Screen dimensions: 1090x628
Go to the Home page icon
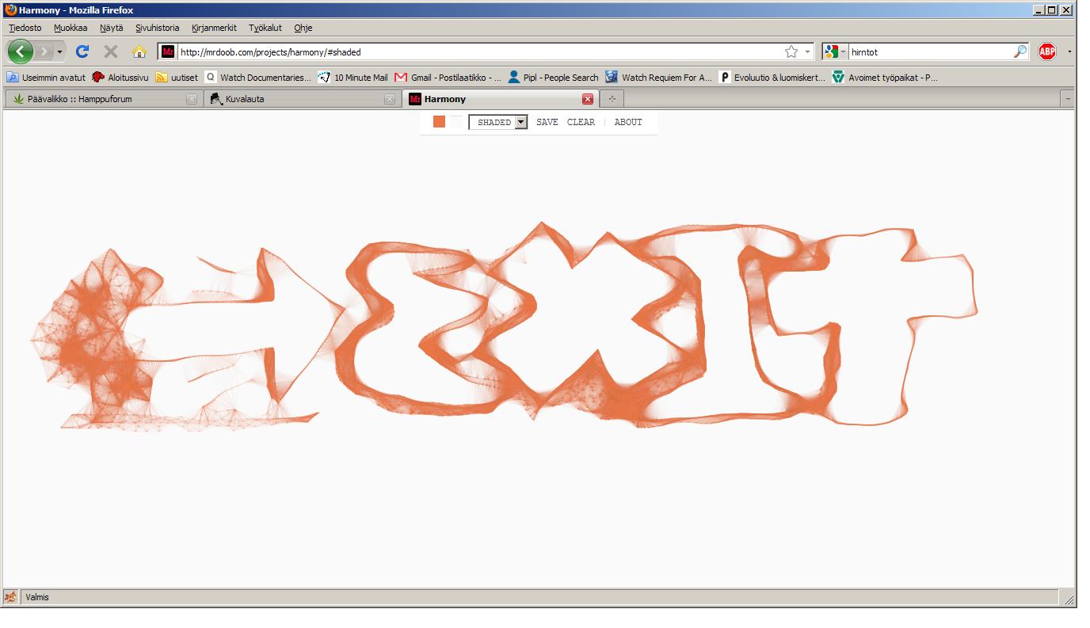pyautogui.click(x=139, y=52)
